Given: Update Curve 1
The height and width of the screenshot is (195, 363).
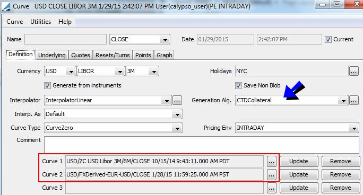Looking at the screenshot, I should [x=299, y=162].
